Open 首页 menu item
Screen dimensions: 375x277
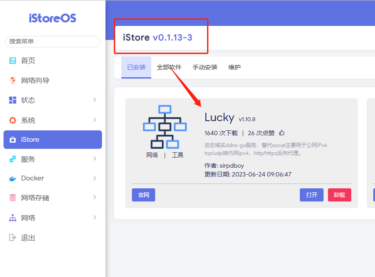53,61
